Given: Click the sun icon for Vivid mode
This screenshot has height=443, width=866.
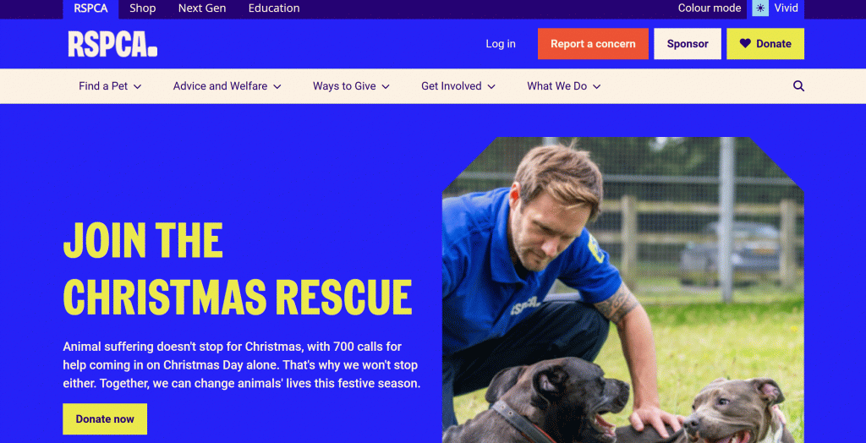Looking at the screenshot, I should coord(760,8).
